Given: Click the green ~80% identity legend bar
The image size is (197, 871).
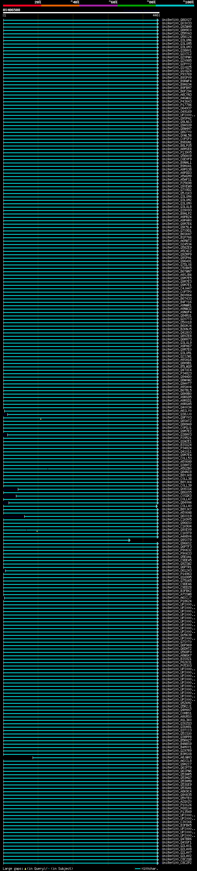Looking at the screenshot, I should point(137,6).
